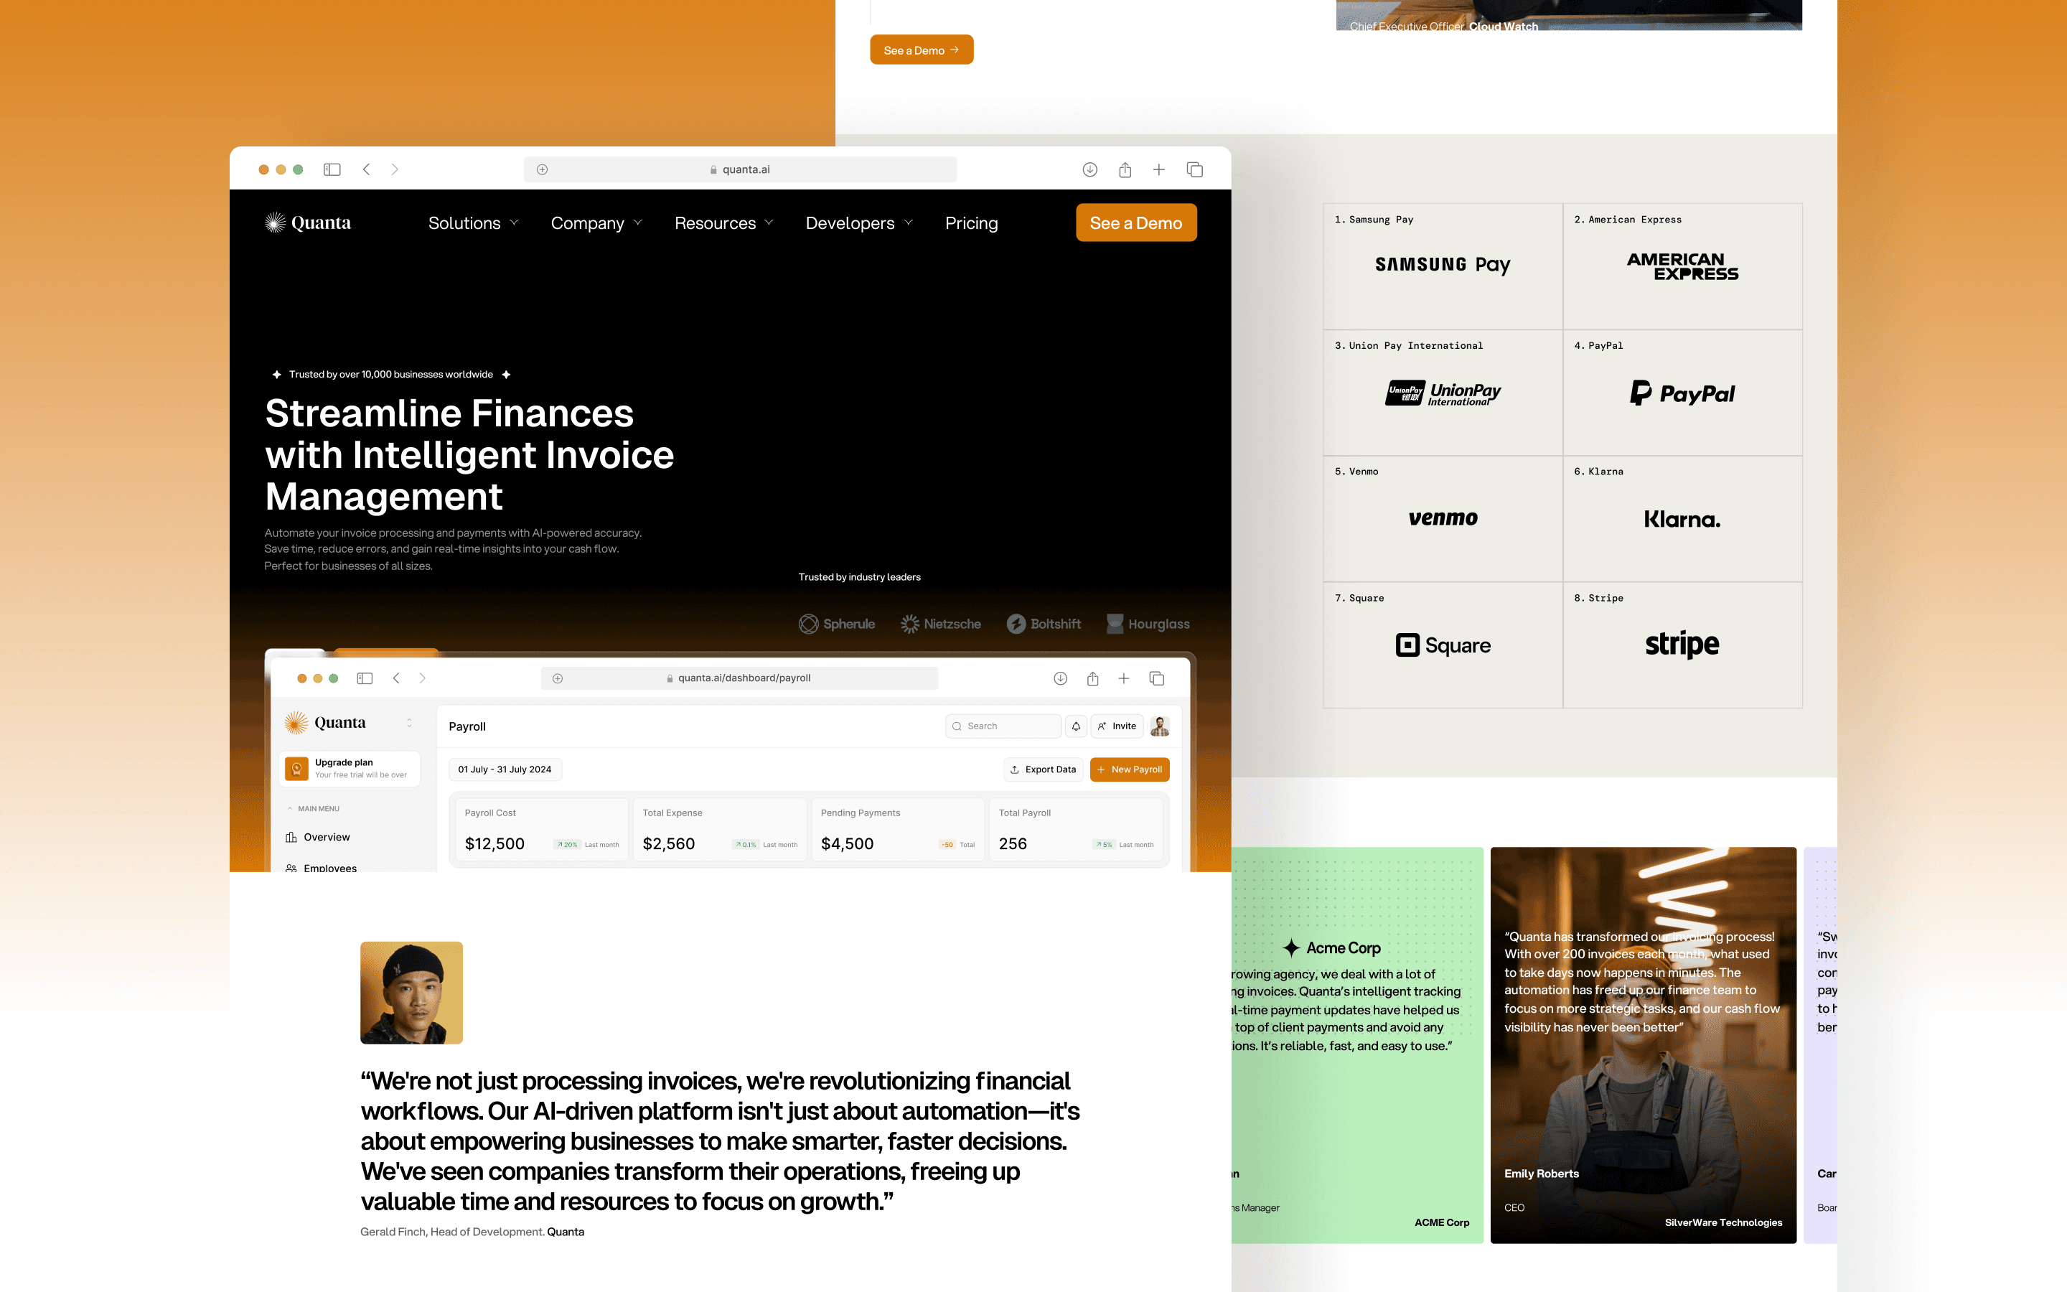
Task: Expand the Solutions dropdown menu
Action: 473,223
